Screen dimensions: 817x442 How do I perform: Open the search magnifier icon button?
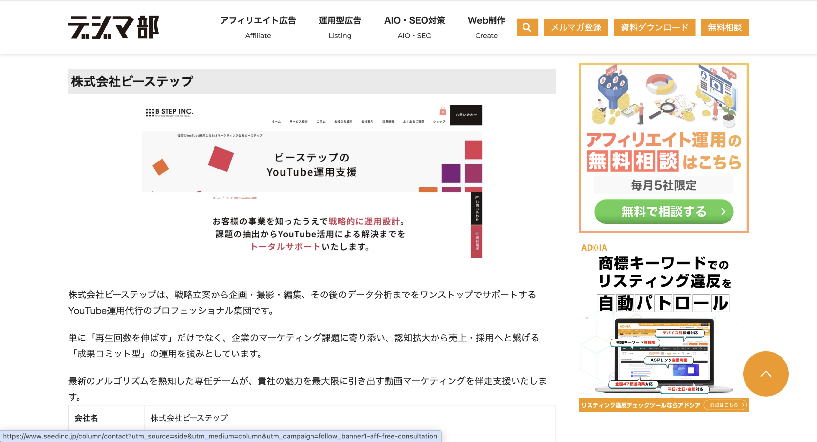[527, 27]
